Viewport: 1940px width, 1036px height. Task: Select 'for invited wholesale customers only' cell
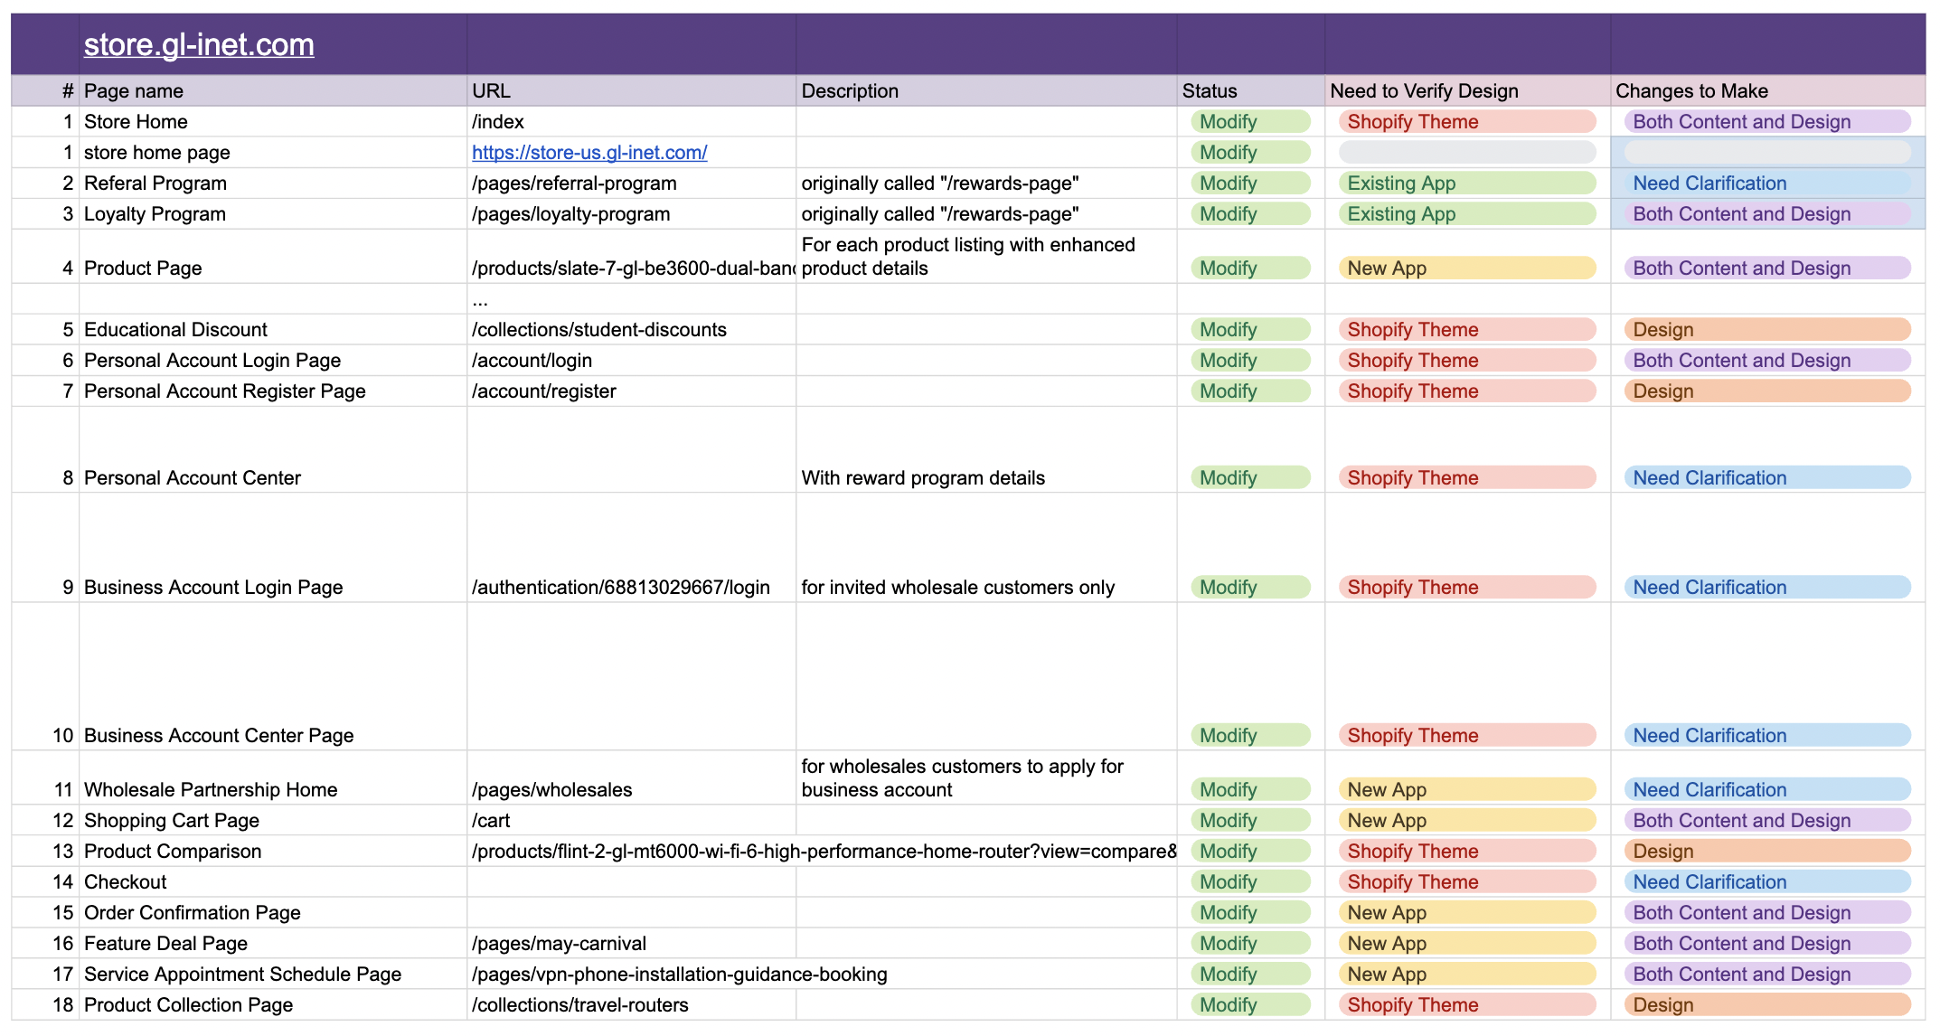pyautogui.click(x=986, y=548)
